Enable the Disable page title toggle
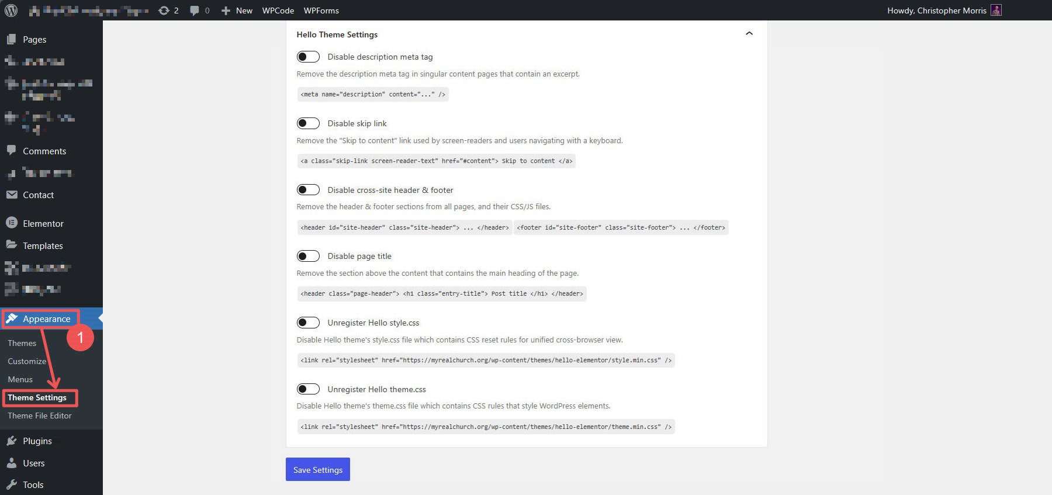The width and height of the screenshot is (1052, 495). pos(308,255)
